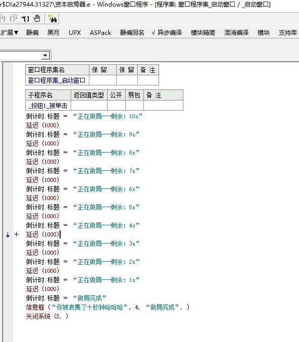This screenshot has width=299, height=342.
Task: Click the ASPack toolbar item
Action: pos(101,33)
